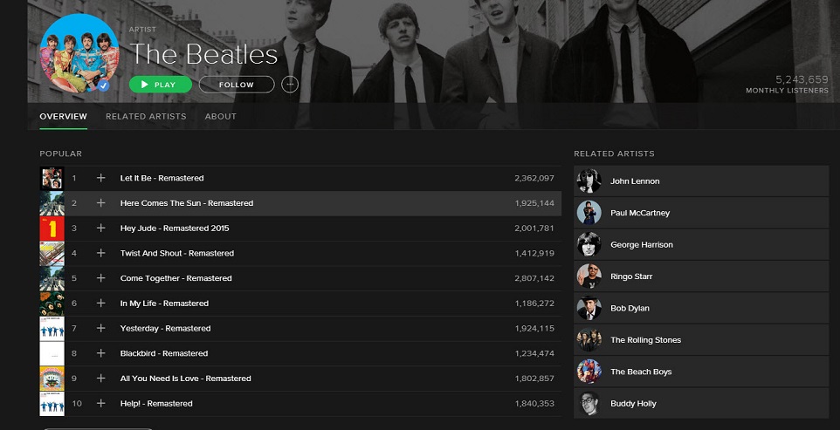Click play count 2,362,097
840x430 pixels.
(x=534, y=178)
